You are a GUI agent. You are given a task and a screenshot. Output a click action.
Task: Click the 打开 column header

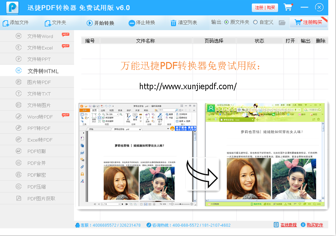coord(290,41)
